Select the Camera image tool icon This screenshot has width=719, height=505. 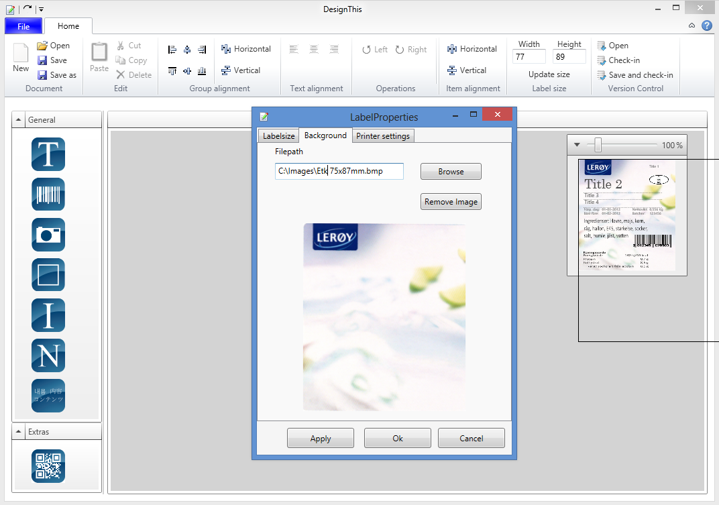pos(48,235)
